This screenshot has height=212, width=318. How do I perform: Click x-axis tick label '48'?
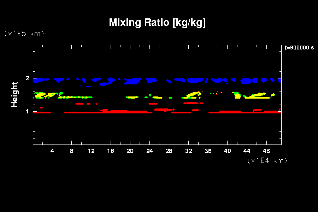coord(266,151)
